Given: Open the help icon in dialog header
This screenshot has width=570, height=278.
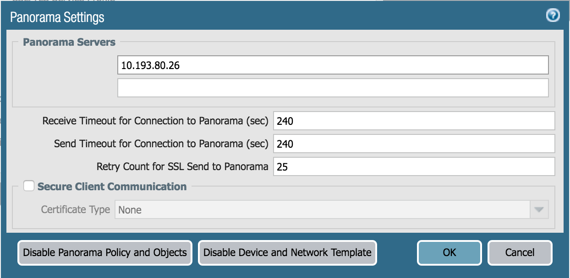Looking at the screenshot, I should coord(553,16).
